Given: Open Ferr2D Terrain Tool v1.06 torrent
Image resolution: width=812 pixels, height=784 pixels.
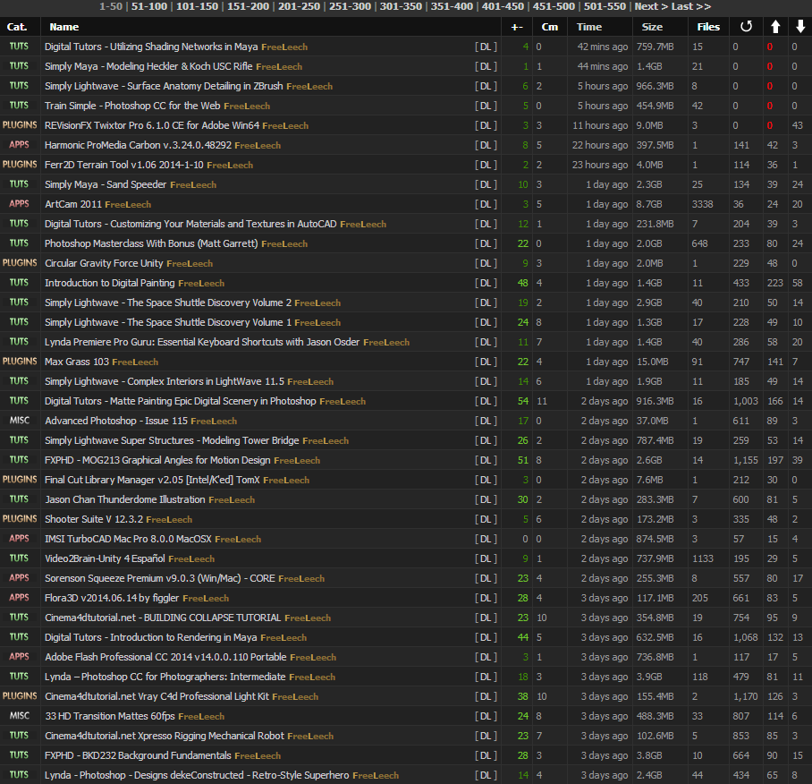Looking at the screenshot, I should [x=124, y=165].
